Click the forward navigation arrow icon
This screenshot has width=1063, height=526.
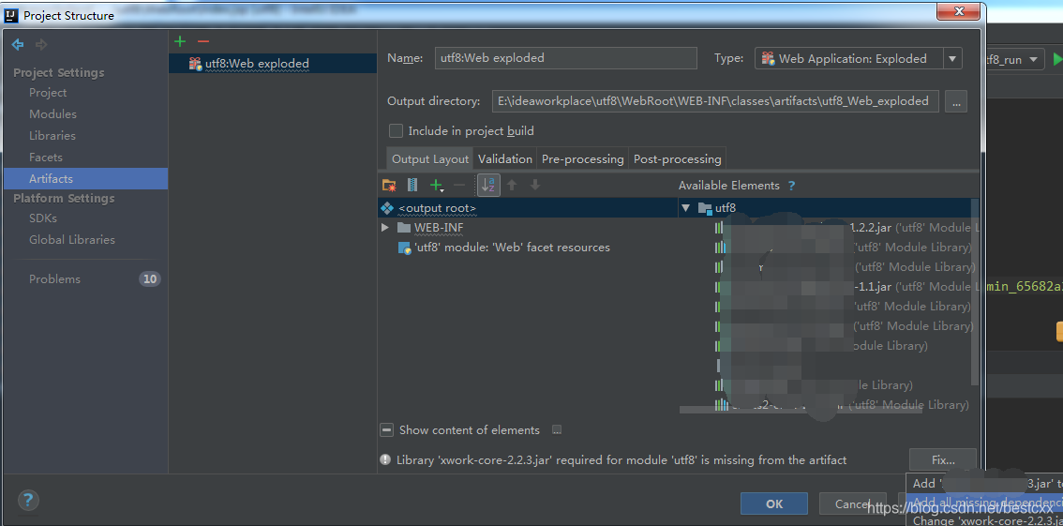[x=41, y=45]
